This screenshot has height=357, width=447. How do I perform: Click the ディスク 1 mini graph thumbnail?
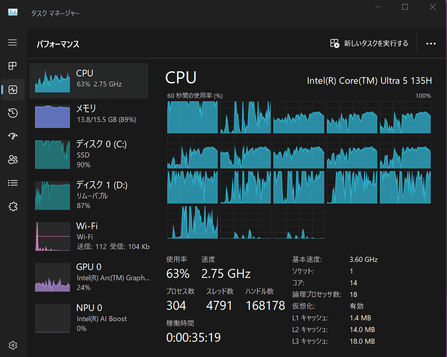tap(52, 195)
